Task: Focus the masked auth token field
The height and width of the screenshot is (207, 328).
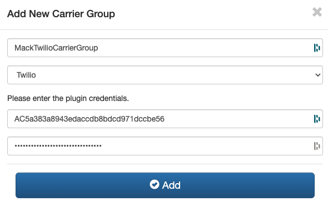Action: [165, 146]
